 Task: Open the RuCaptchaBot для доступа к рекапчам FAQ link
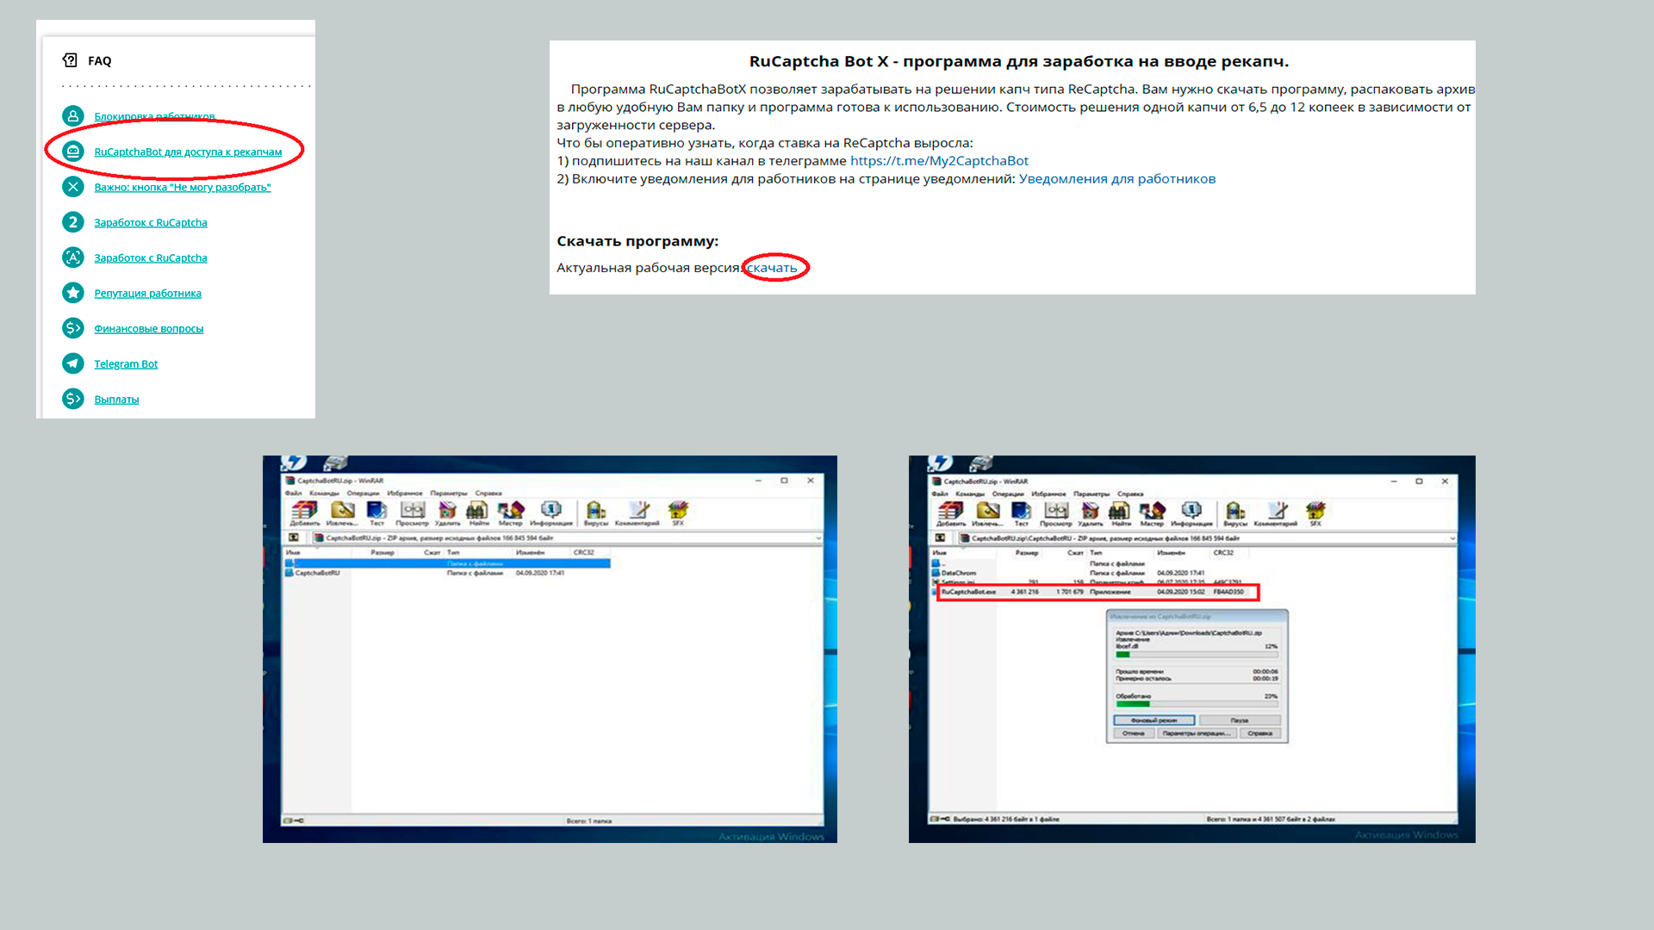pos(188,152)
